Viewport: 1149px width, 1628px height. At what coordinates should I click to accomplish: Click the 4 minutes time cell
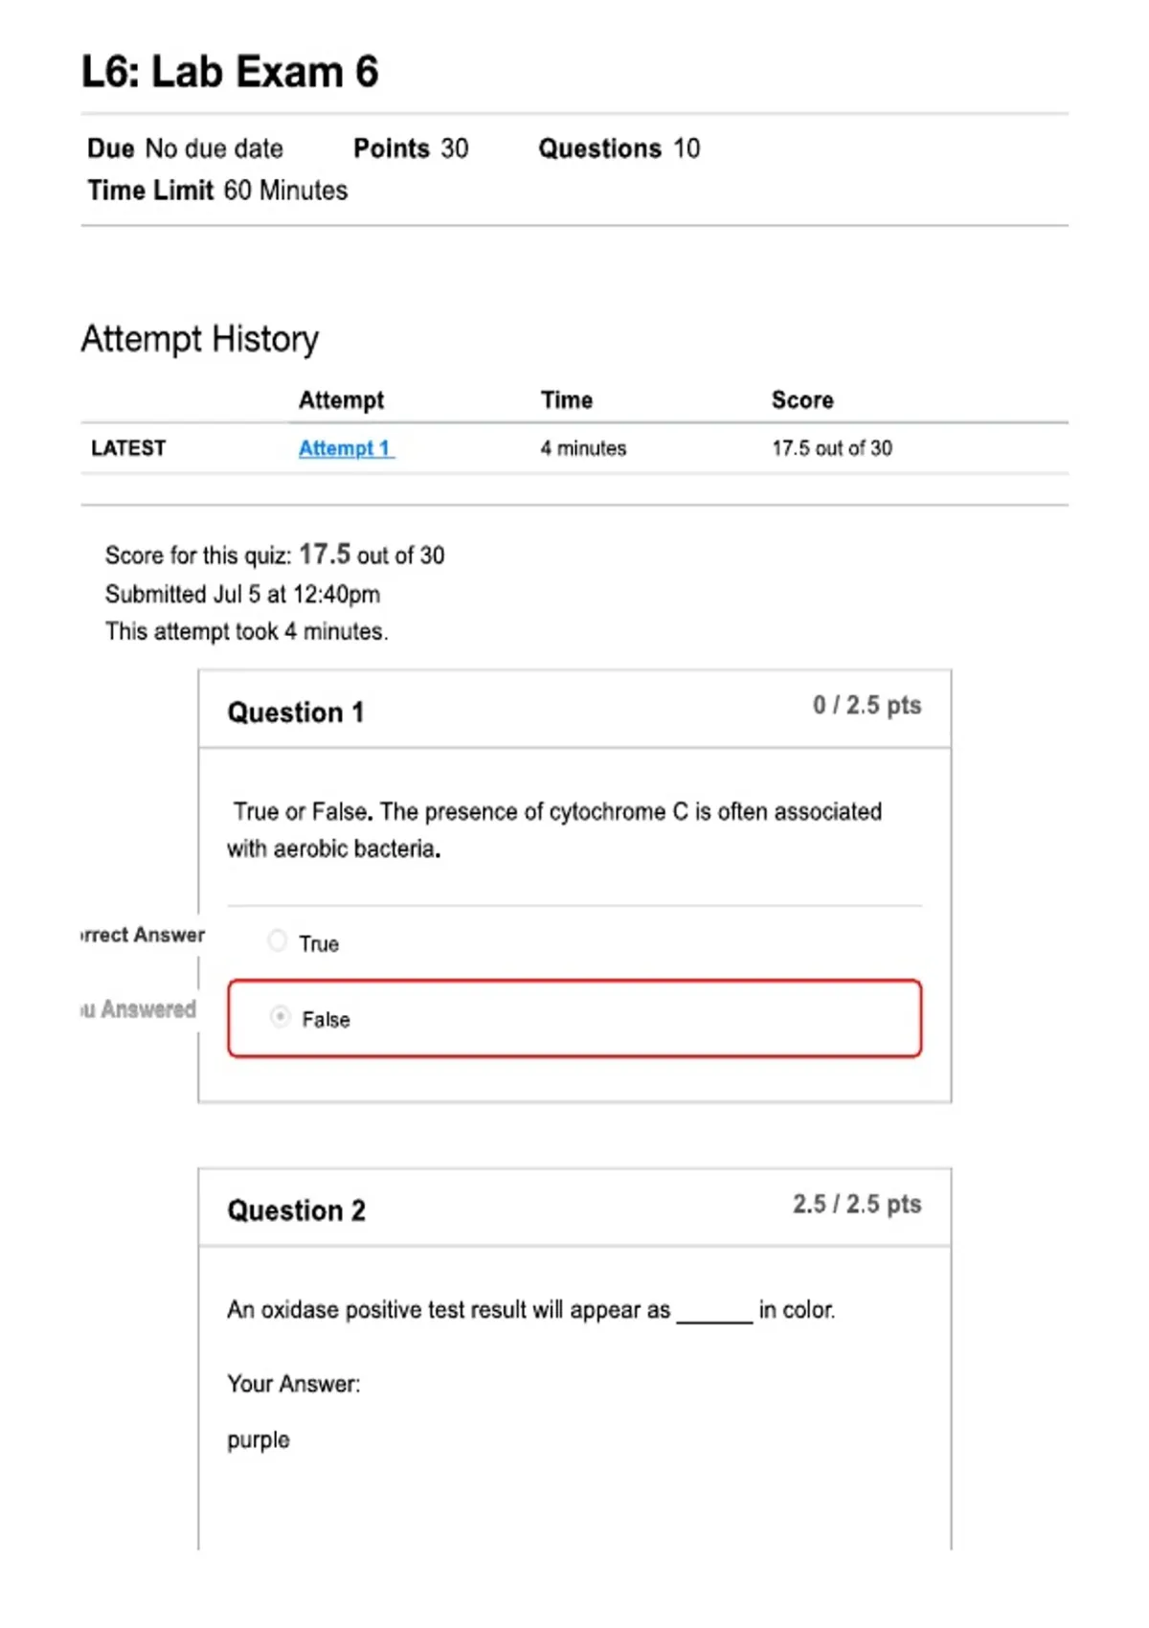coord(583,448)
